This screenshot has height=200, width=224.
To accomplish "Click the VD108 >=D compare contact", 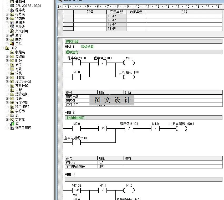I will click(77, 190).
